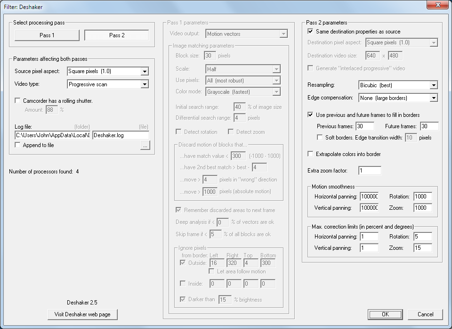Image resolution: width=452 pixels, height=329 pixels.
Task: Click the Destination video width field
Action: tap(372, 56)
